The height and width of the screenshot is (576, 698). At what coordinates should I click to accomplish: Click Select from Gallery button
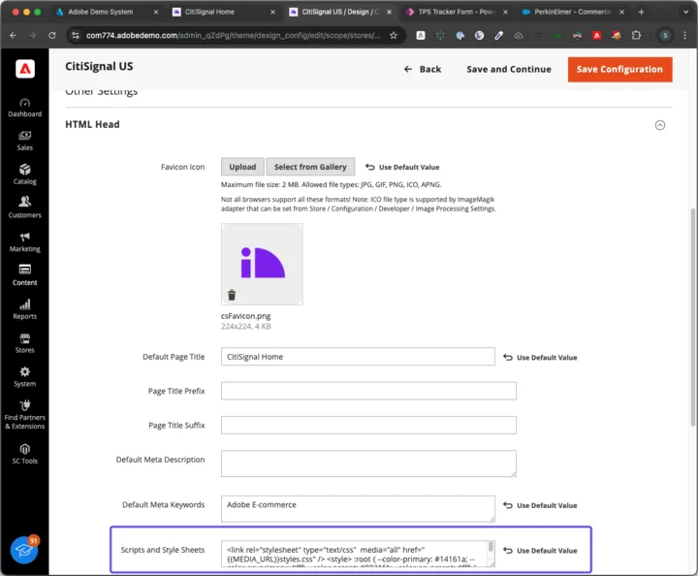310,167
